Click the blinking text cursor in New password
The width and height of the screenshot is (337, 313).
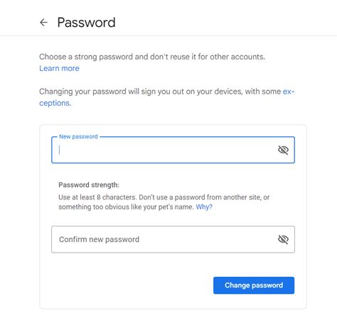pyautogui.click(x=60, y=150)
